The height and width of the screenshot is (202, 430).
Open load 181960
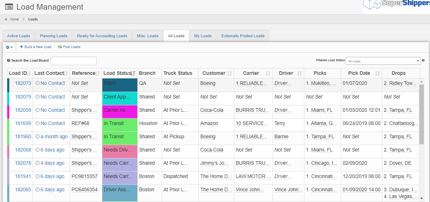pos(23,136)
